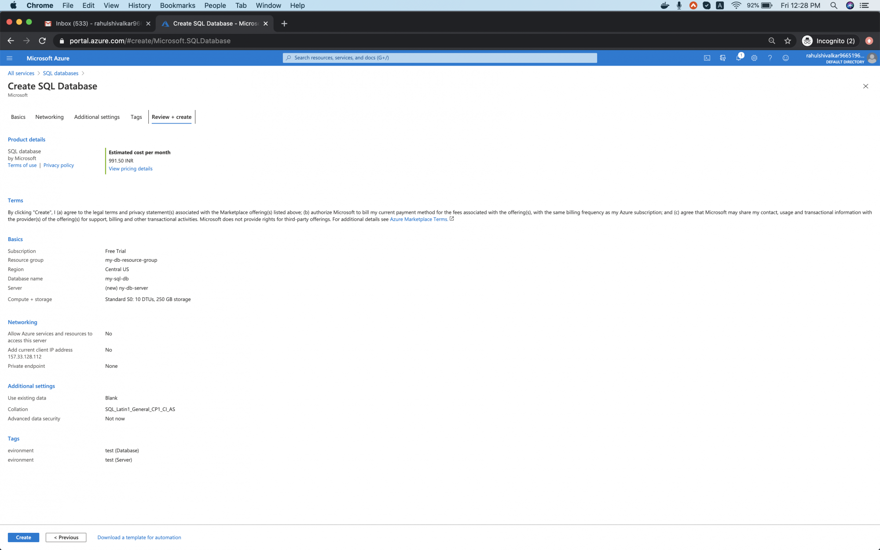Open Directory and subscription filter icon
880x550 pixels.
pyautogui.click(x=722, y=58)
